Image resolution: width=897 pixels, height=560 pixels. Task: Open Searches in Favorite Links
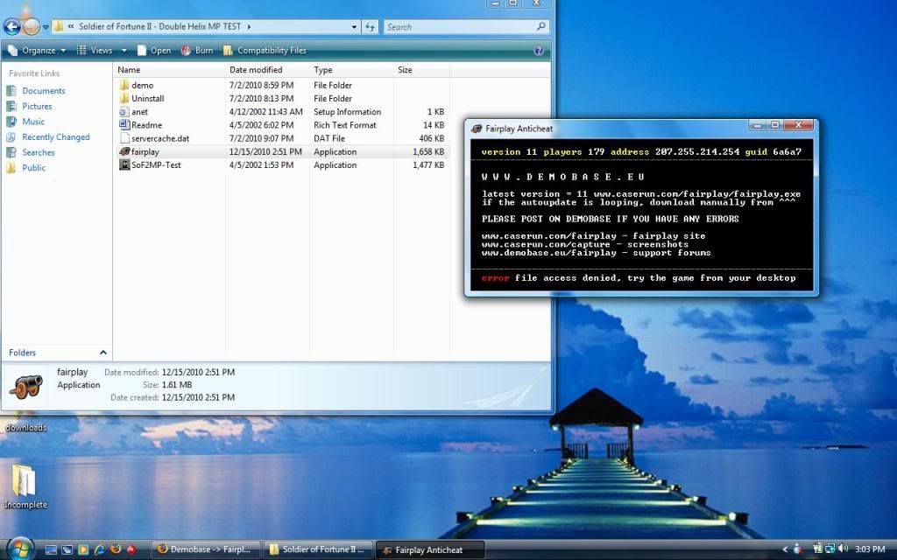pos(31,152)
